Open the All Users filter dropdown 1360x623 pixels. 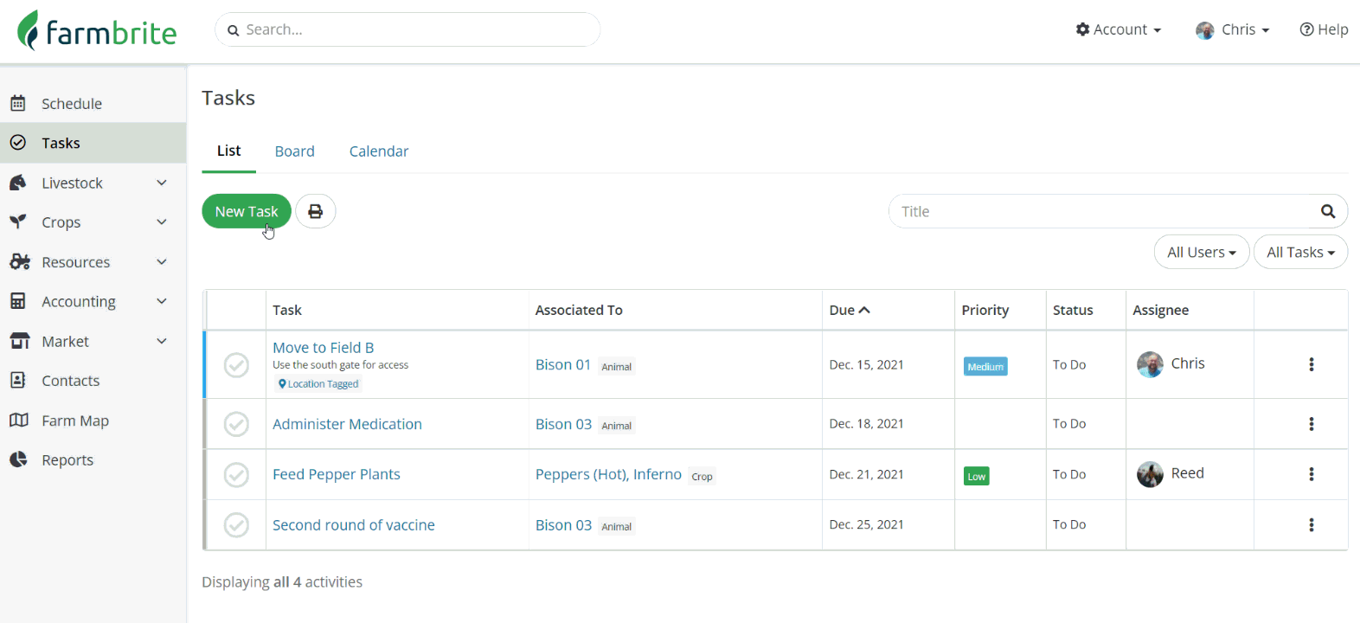click(x=1201, y=253)
